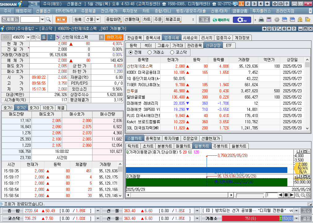
Task: Open the news ticker dropdown beside 지수
Action: [x=296, y=211]
